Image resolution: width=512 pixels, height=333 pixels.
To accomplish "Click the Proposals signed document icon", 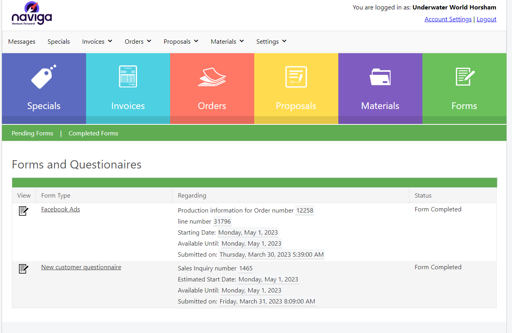I will (x=296, y=77).
